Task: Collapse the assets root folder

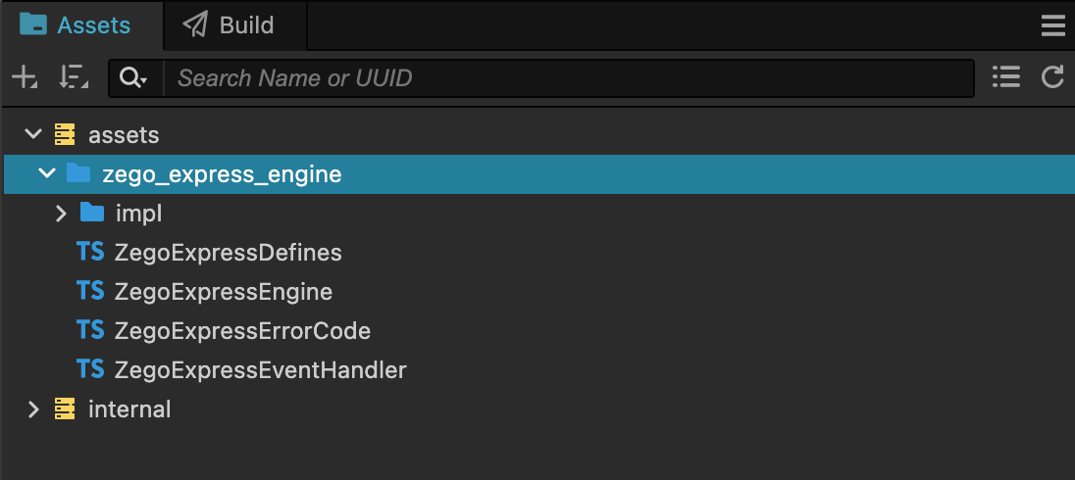Action: [x=34, y=134]
